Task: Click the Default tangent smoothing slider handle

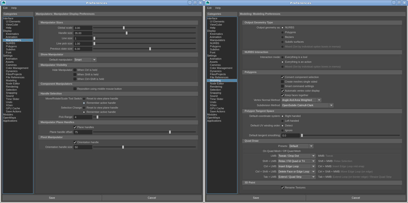Action: click(x=302, y=136)
